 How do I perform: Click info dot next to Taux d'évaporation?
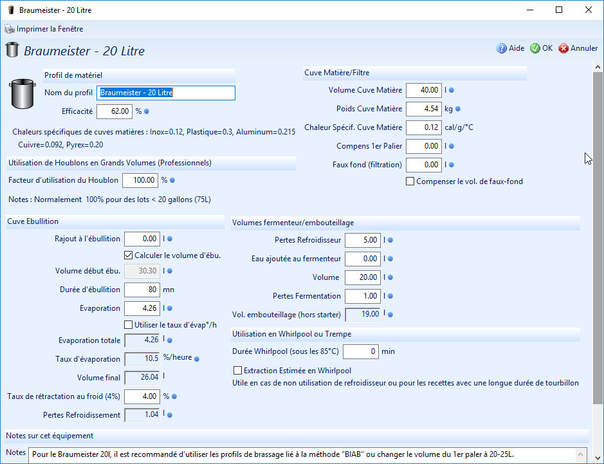[197, 358]
